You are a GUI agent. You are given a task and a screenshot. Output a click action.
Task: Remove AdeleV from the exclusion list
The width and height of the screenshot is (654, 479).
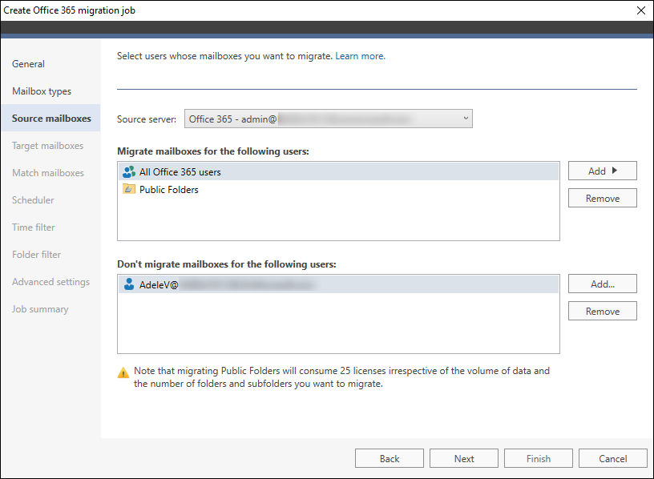click(602, 311)
